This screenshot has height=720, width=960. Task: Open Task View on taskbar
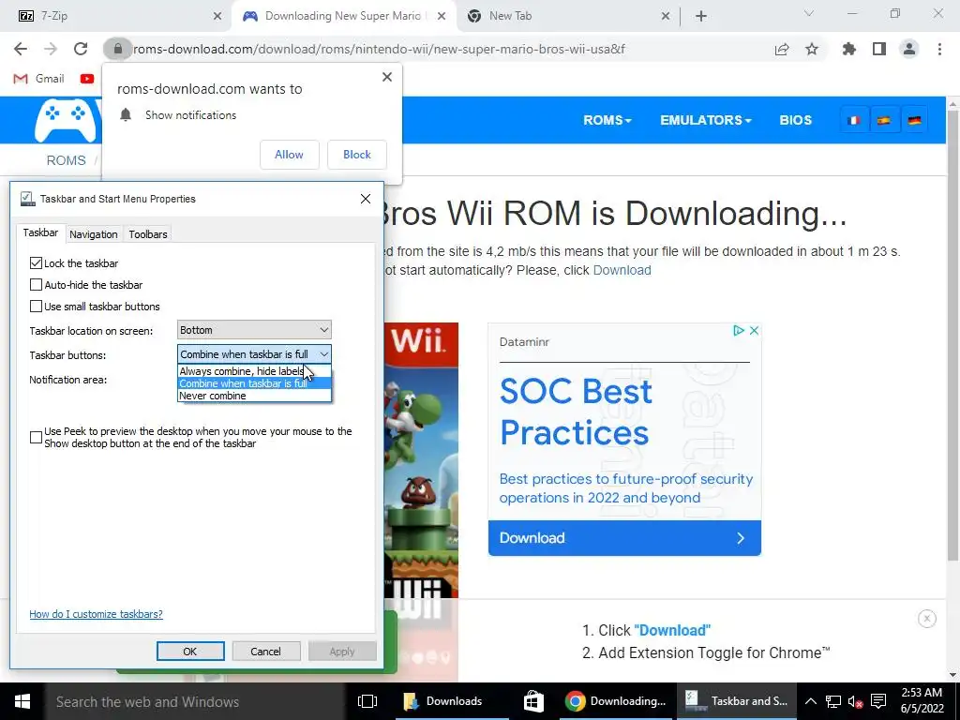point(367,701)
